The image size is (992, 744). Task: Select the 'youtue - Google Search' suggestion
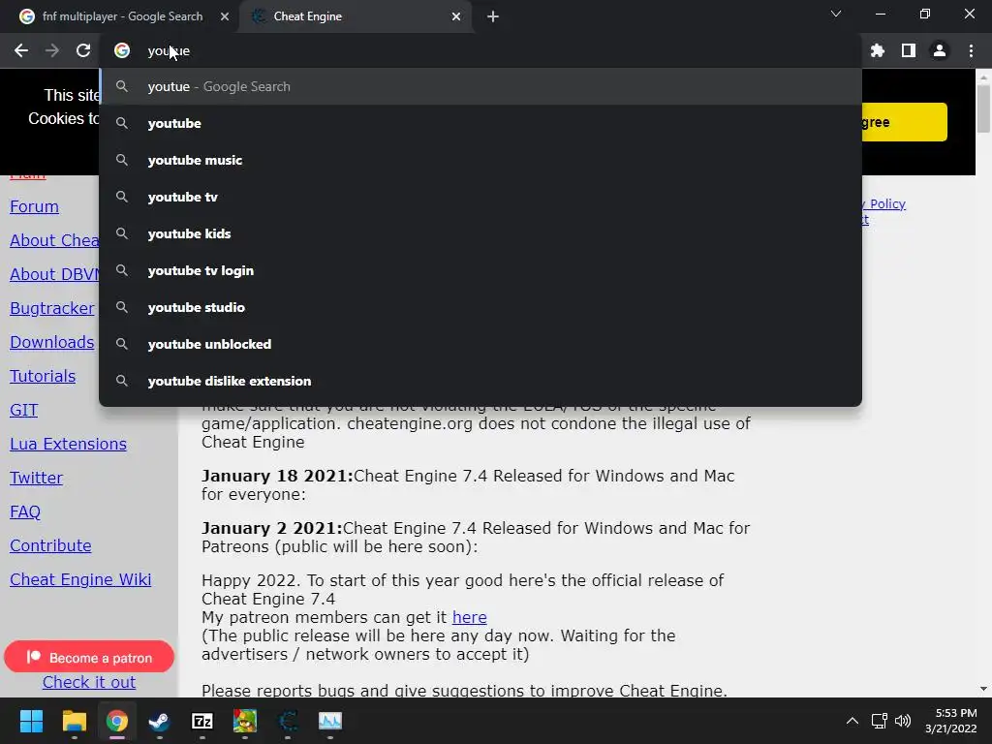[x=480, y=86]
